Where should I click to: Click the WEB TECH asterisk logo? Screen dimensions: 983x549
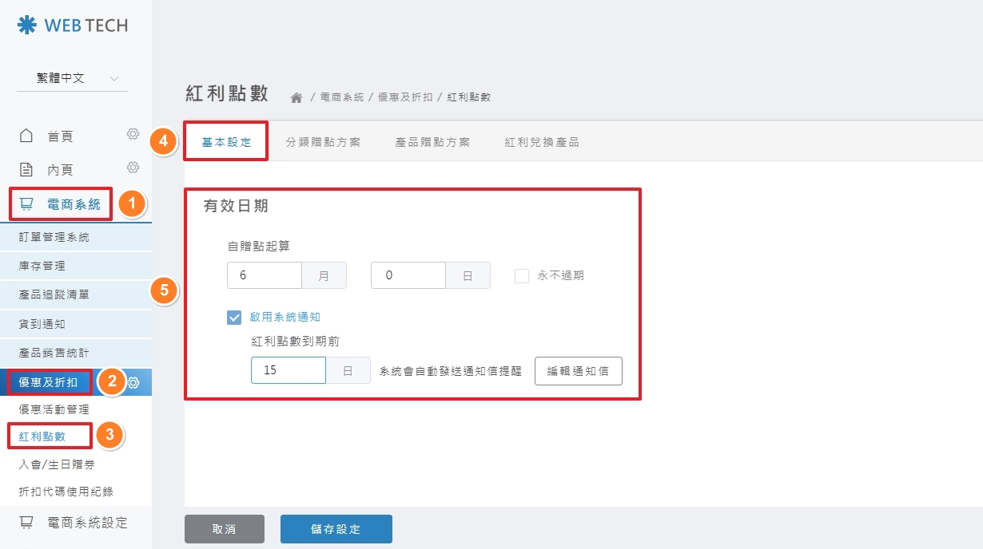point(29,25)
